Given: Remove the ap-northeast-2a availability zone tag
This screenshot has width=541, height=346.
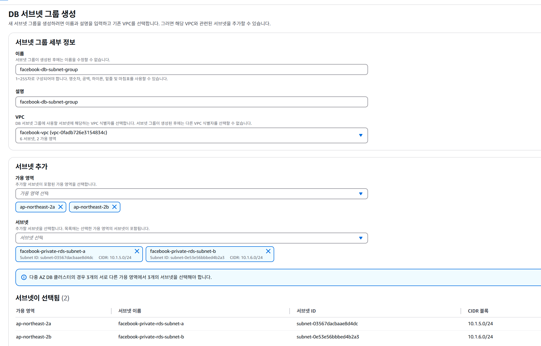Looking at the screenshot, I should pyautogui.click(x=61, y=207).
